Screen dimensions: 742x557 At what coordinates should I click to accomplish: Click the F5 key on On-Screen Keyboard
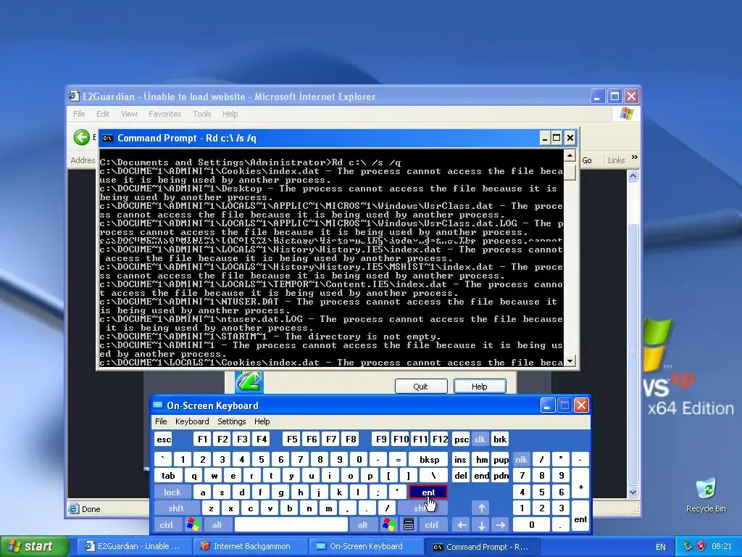coord(292,439)
